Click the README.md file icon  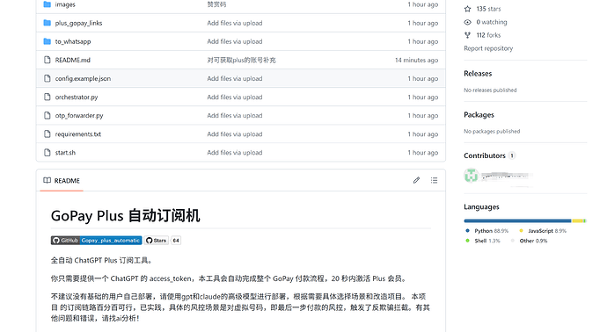[x=48, y=60]
